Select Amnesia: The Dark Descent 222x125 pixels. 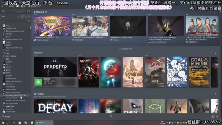[x=15, y=101]
